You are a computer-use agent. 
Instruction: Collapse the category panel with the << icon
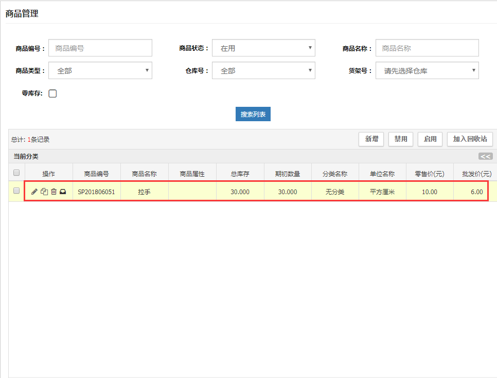(485, 156)
